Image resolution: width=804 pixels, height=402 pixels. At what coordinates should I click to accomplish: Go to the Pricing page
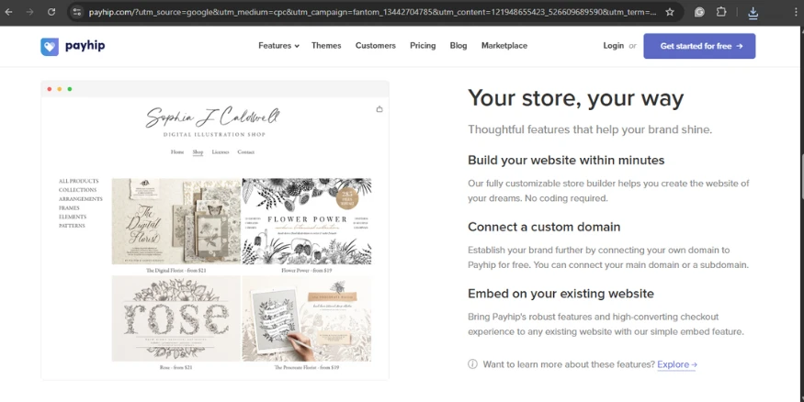pos(423,46)
